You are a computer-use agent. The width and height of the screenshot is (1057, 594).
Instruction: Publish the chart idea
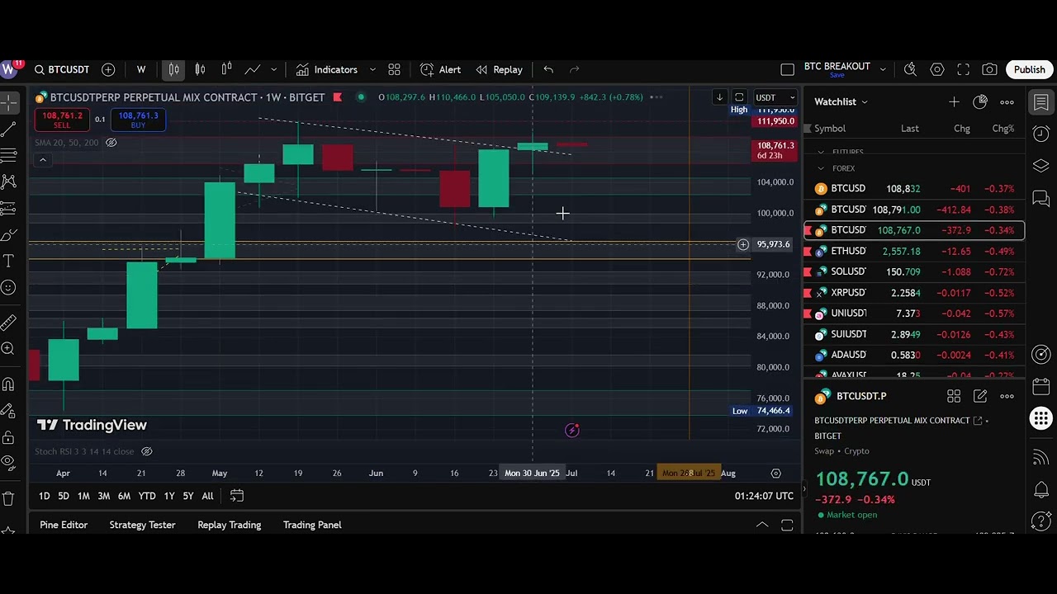point(1029,70)
